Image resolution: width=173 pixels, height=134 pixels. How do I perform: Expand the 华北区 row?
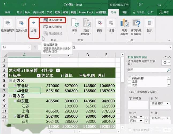coord(15,91)
